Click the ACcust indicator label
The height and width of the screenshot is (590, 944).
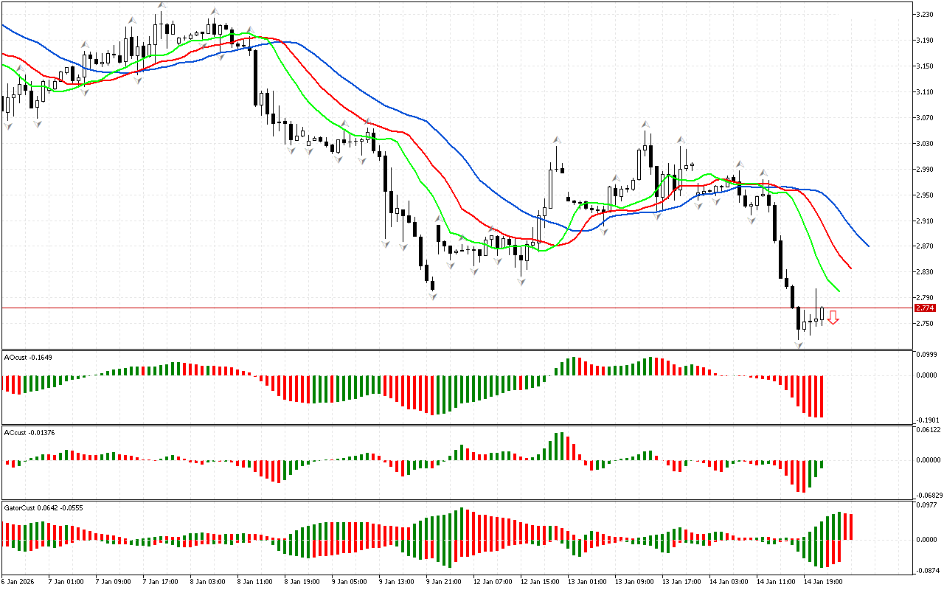click(x=28, y=431)
